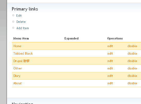Edit the Tabbed Block menu item
Screen dimensions: 141x104
pos(110,54)
